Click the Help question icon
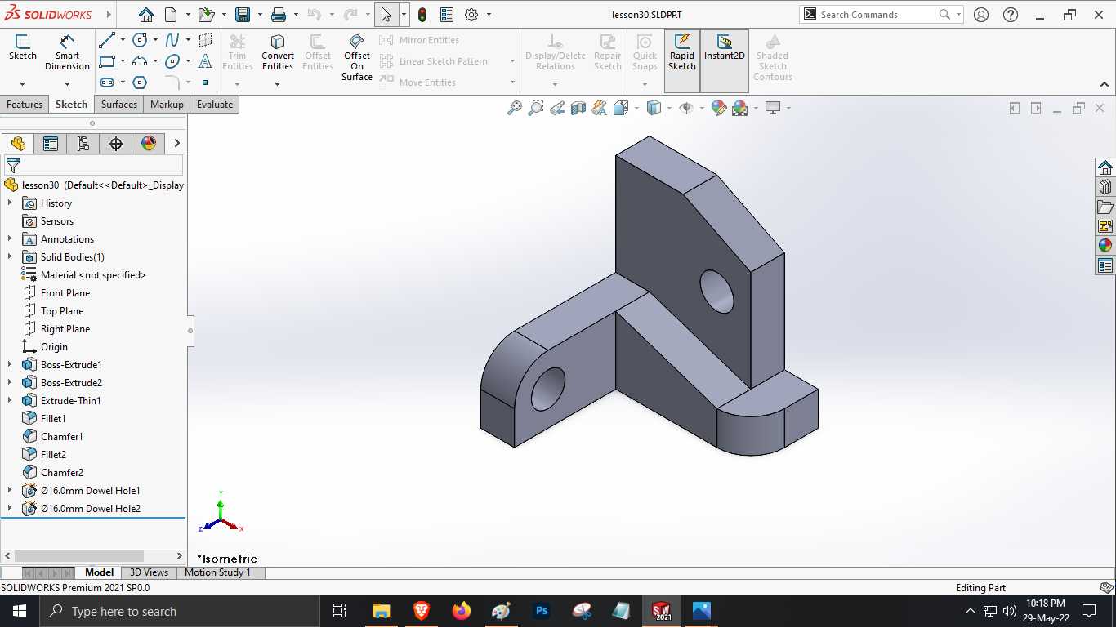 (x=1011, y=15)
